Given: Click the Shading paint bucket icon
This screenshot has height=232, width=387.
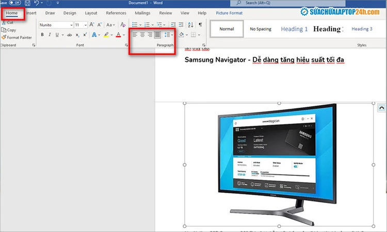Looking at the screenshot, I should 182,35.
